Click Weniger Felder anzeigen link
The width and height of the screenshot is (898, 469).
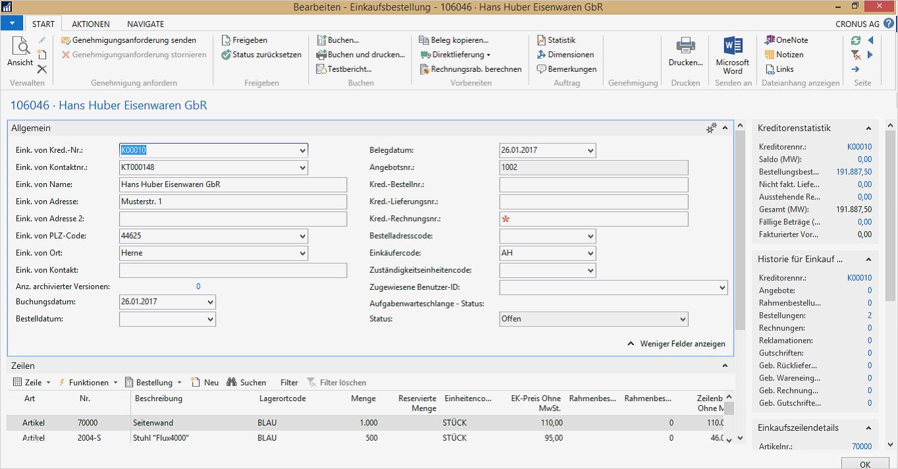click(x=682, y=344)
